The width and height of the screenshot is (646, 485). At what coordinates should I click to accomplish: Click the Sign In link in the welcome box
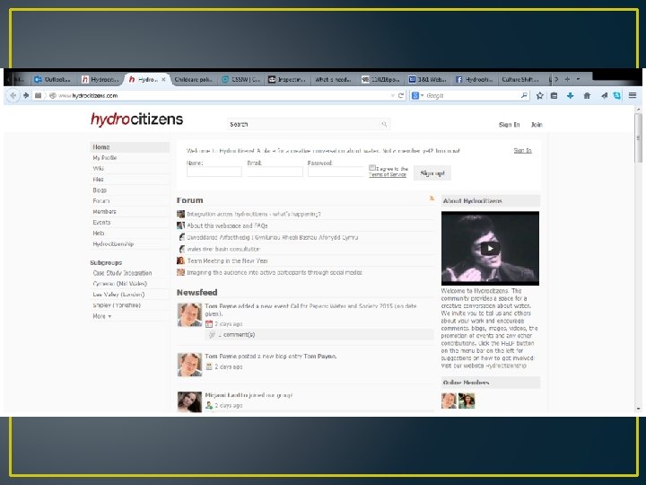pyautogui.click(x=522, y=151)
